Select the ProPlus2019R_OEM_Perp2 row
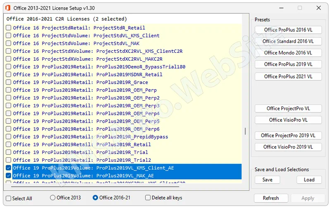The width and height of the screenshot is (331, 208). [x=123, y=98]
